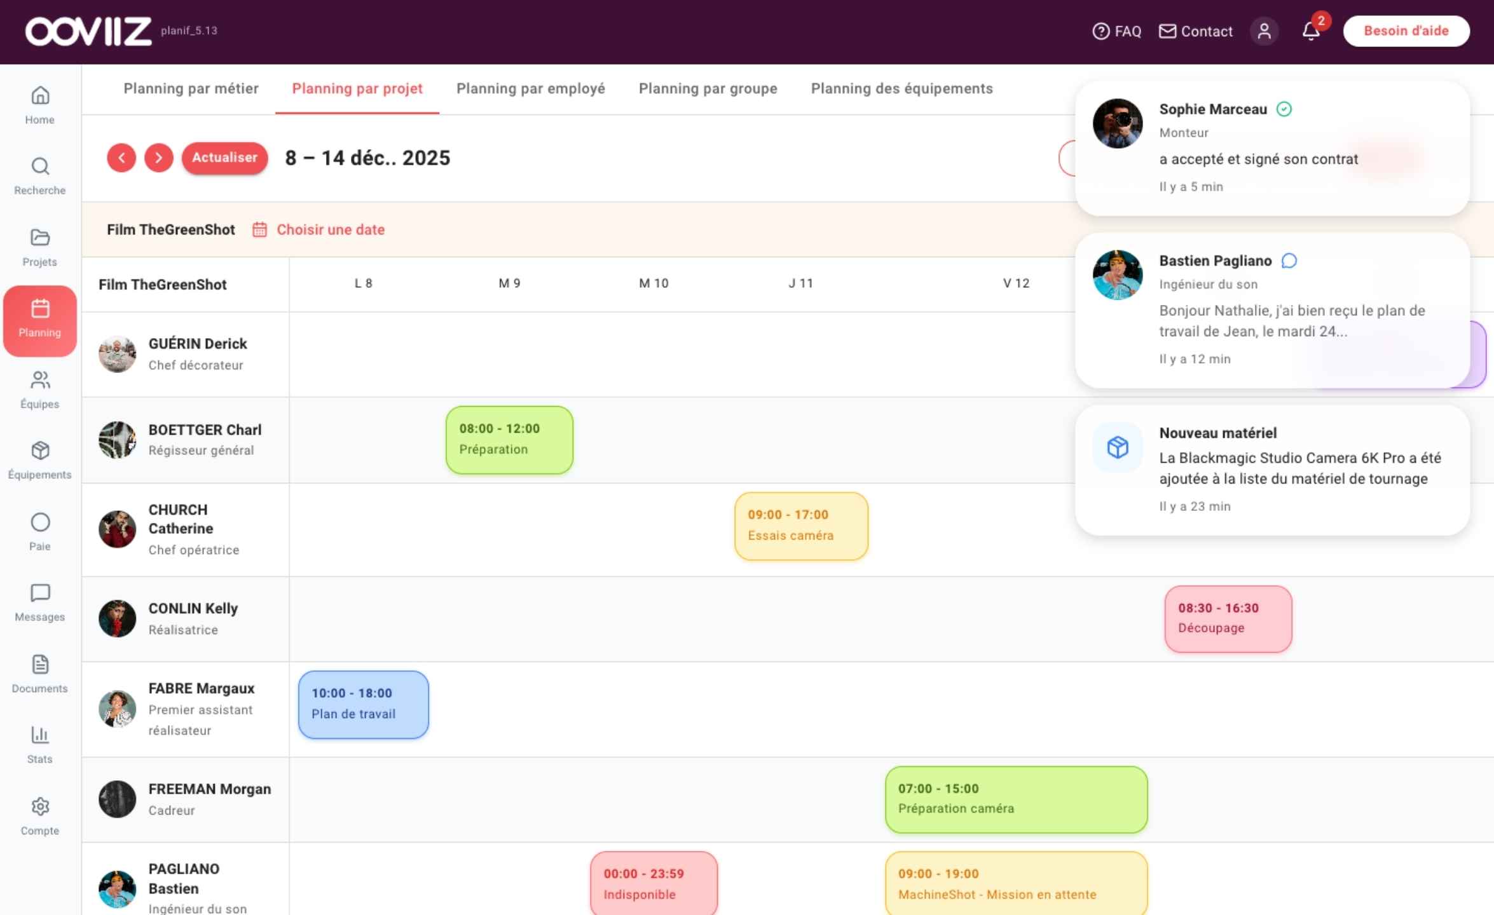Open Choisir une date picker
The height and width of the screenshot is (915, 1494).
click(x=319, y=229)
